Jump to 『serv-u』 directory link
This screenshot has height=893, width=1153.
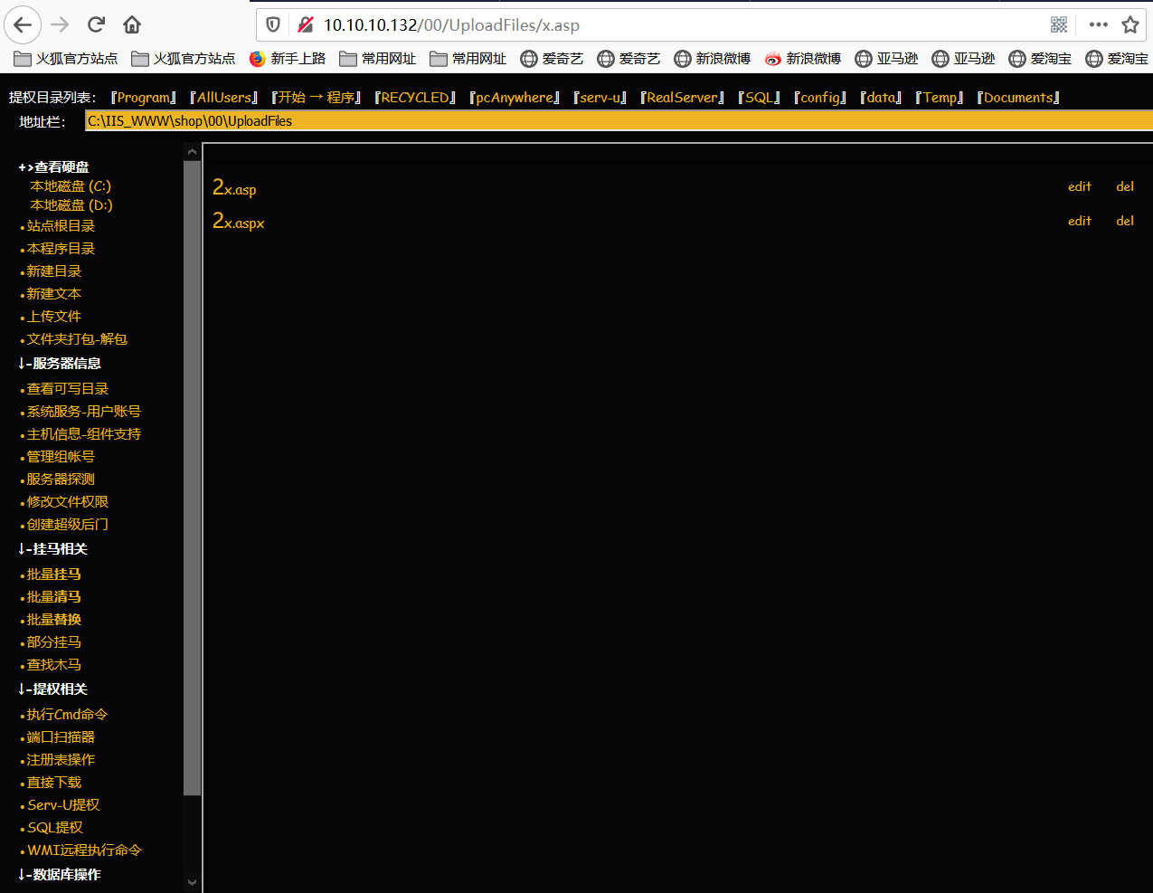coord(600,98)
